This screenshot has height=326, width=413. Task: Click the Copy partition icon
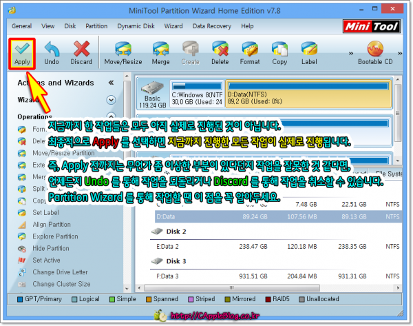[279, 53]
